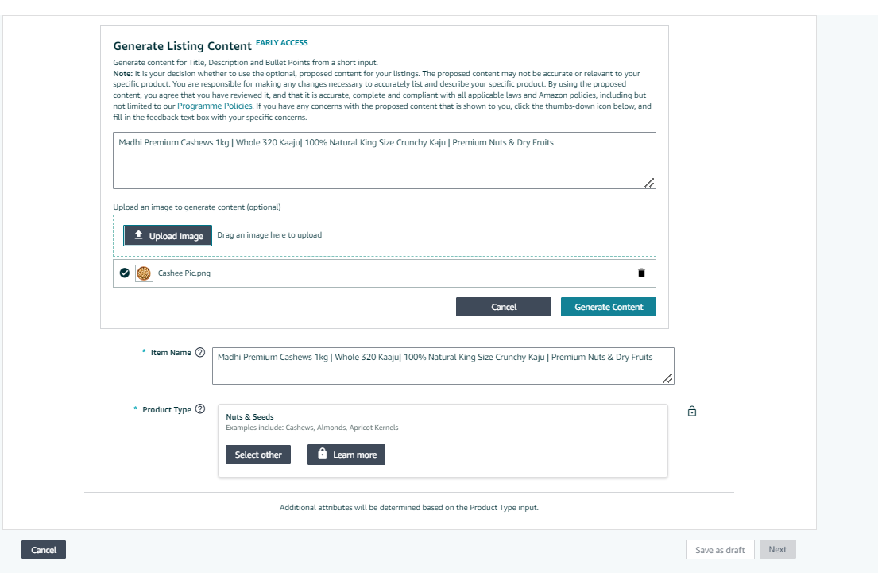
Task: Click the Next button
Action: pyautogui.click(x=777, y=549)
